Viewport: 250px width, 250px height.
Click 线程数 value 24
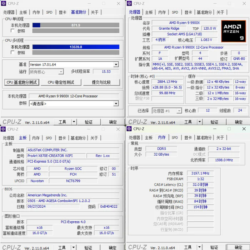click(x=240, y=110)
